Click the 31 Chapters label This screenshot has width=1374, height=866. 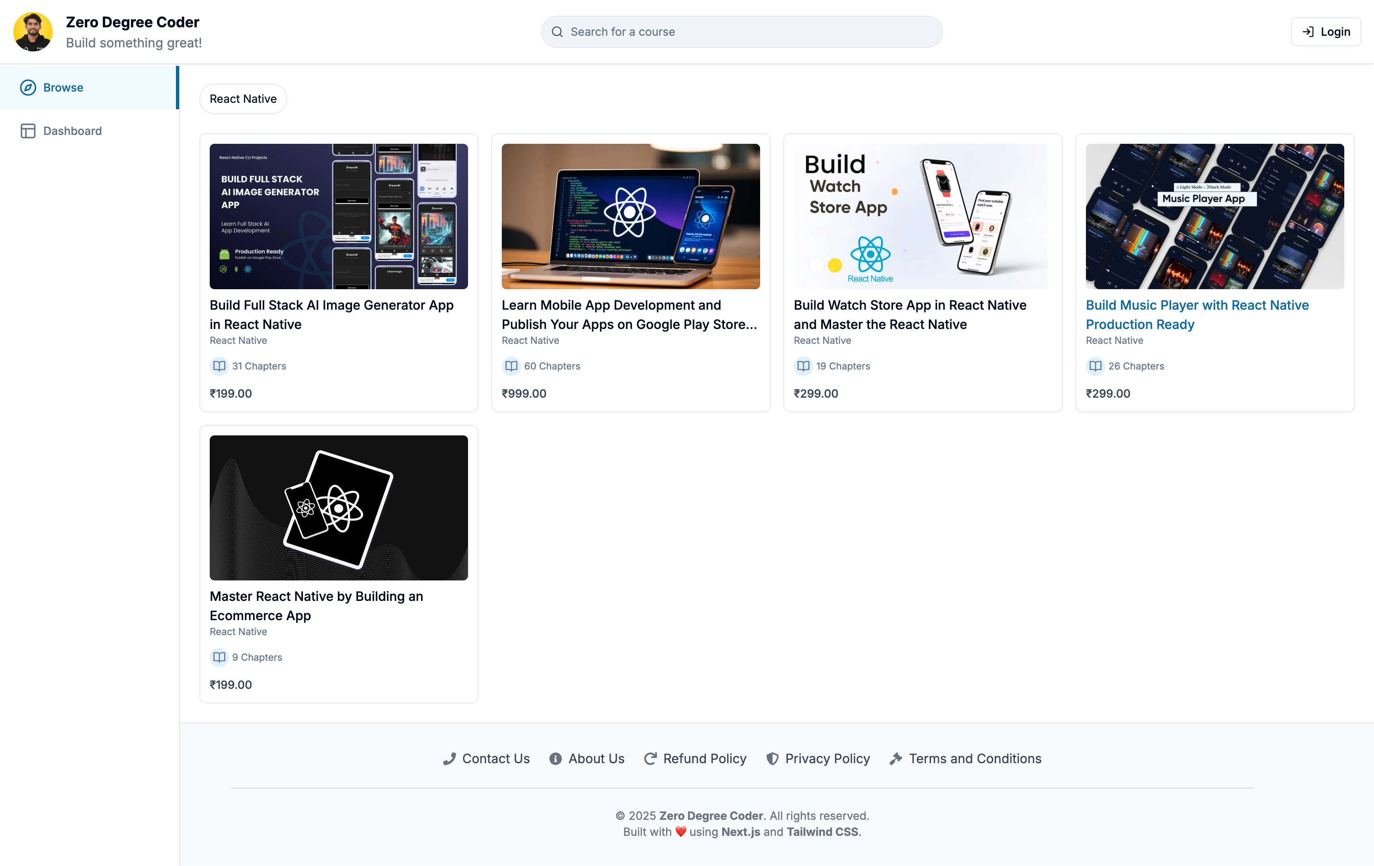coord(259,366)
